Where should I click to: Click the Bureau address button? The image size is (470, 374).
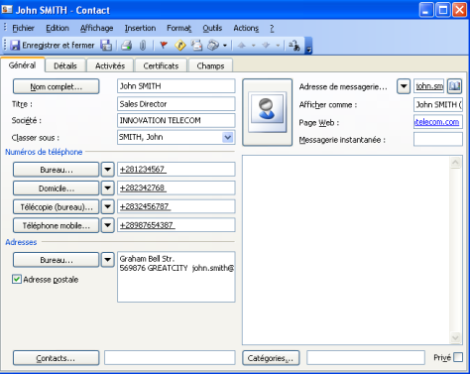[57, 260]
